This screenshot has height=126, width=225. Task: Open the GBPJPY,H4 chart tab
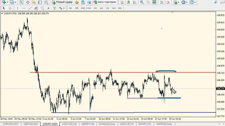pos(88,124)
